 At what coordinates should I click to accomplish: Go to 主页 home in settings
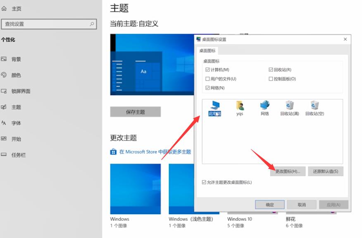click(x=17, y=9)
